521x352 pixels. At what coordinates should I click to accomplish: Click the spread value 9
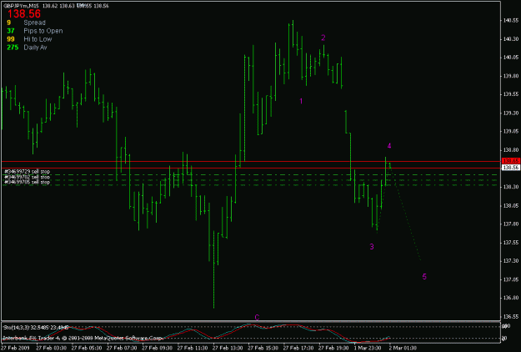point(8,23)
